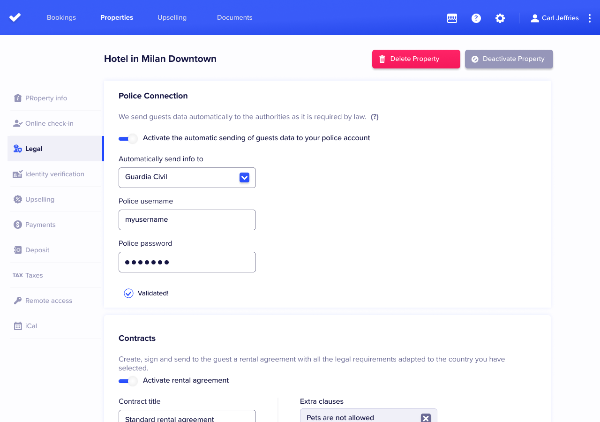The image size is (600, 422).
Task: Switch to the Documents tab
Action: 235,17
